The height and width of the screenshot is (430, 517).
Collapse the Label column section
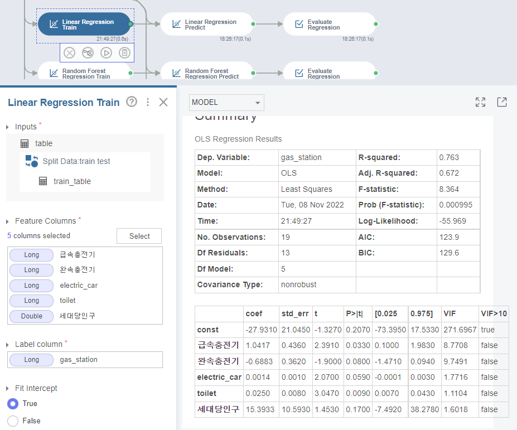point(7,345)
